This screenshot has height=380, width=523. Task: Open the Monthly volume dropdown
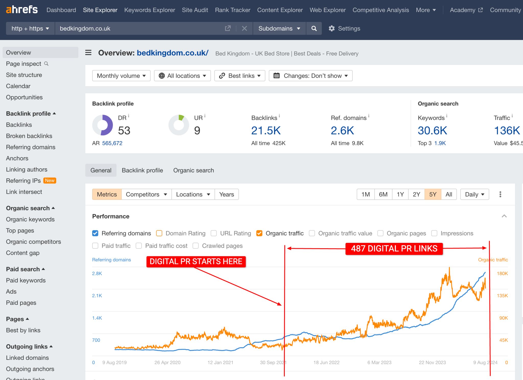coord(121,76)
